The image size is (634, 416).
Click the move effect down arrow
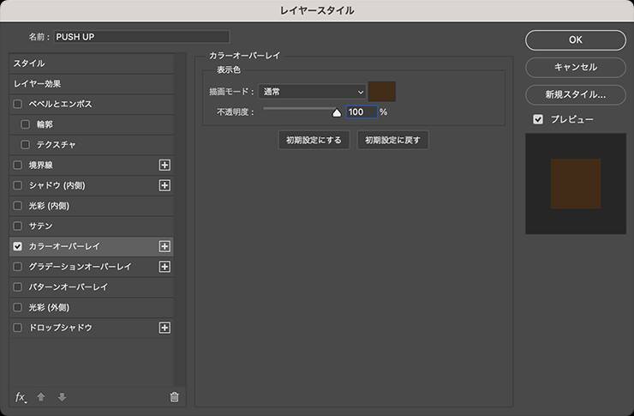(62, 397)
